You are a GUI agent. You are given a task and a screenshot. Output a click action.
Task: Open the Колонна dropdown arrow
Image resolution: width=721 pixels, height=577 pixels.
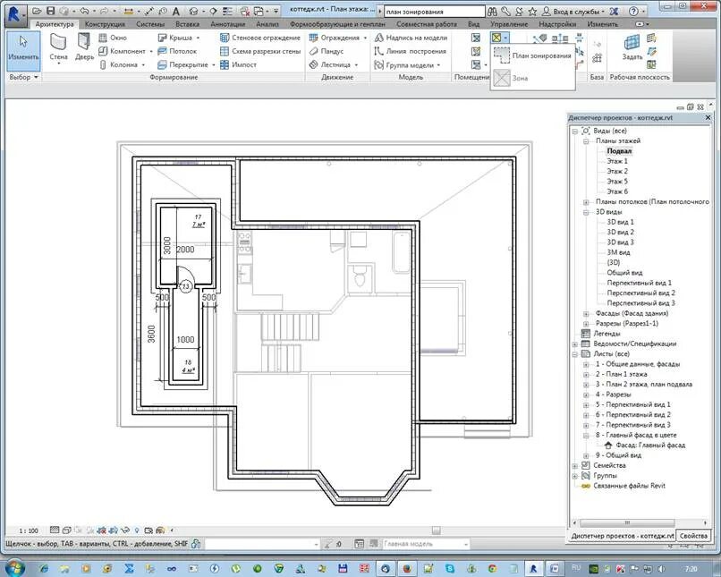pyautogui.click(x=143, y=64)
